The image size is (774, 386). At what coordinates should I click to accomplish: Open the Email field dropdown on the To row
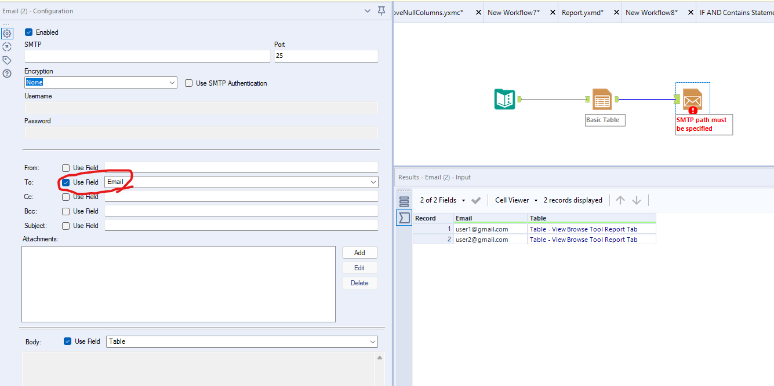tap(373, 182)
